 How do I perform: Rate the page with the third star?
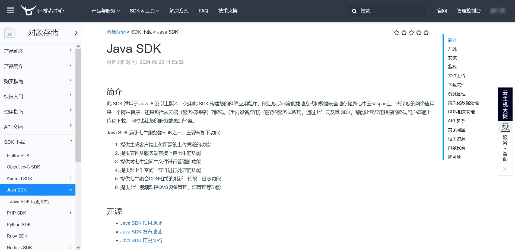(411, 33)
